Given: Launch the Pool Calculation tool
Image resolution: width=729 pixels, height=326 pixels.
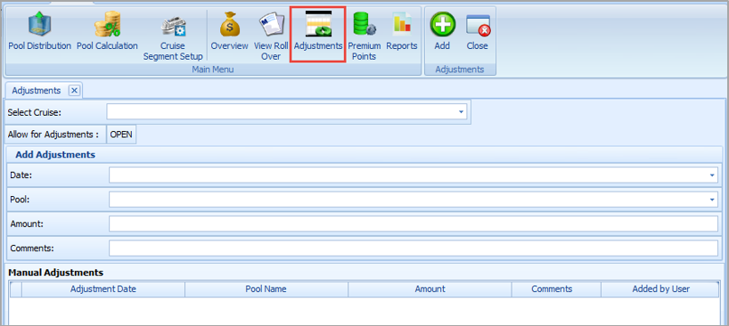Looking at the screenshot, I should [107, 32].
